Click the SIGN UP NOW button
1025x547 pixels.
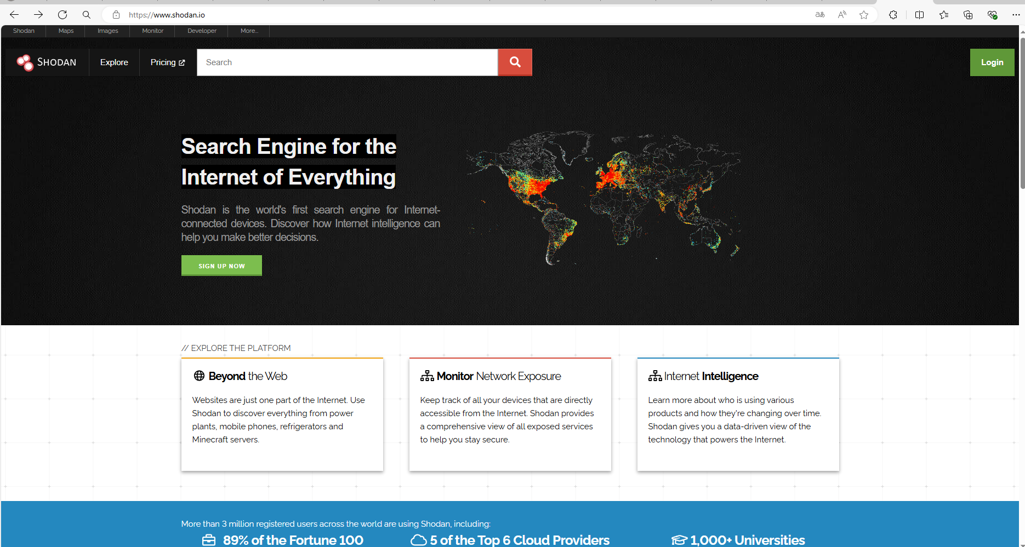[221, 266]
